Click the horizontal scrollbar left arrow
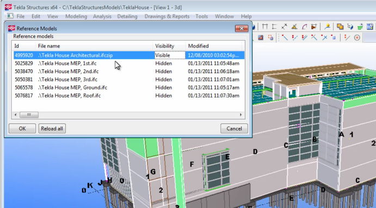376x208 pixels. click(16, 115)
